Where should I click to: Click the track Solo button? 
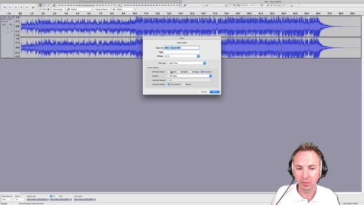point(11,24)
